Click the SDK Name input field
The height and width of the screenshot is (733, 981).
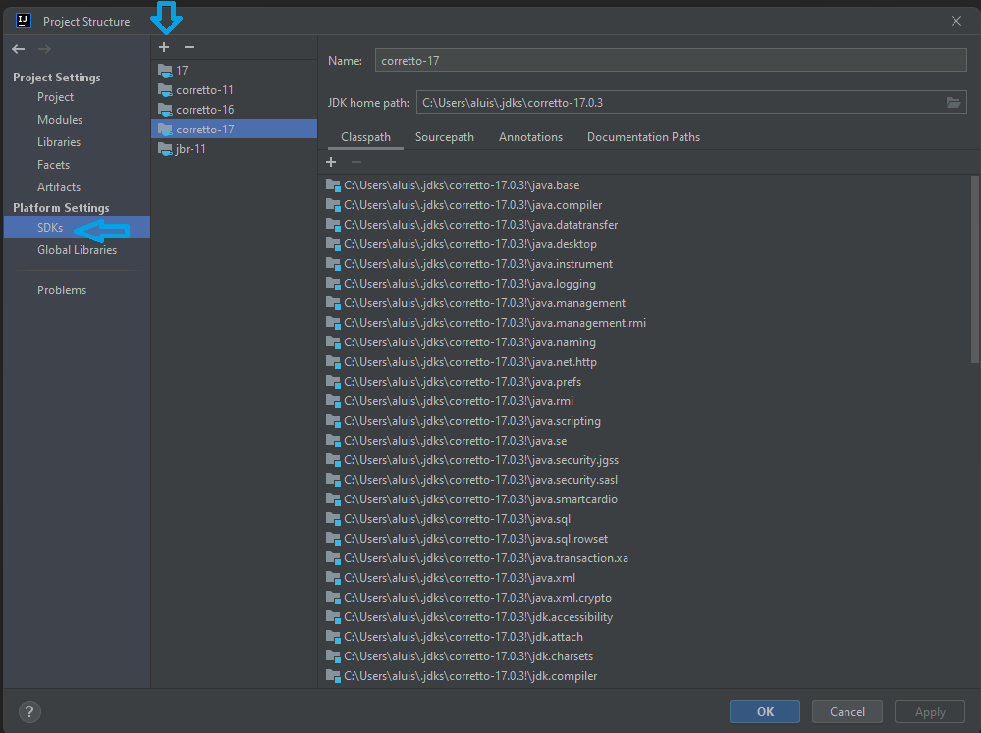coord(671,61)
